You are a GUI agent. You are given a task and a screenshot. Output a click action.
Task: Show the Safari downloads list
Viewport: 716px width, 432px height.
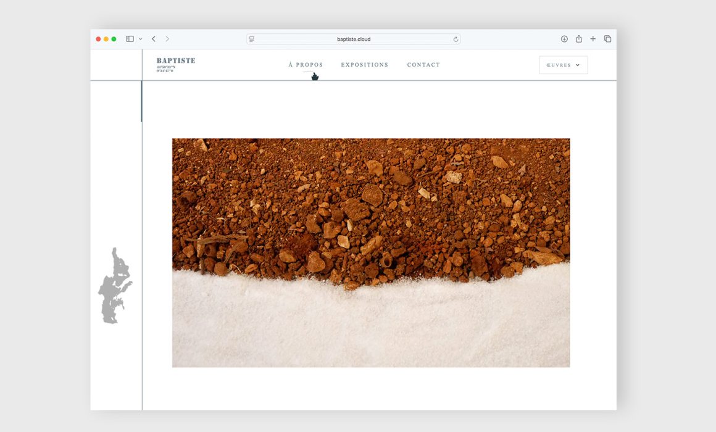[x=564, y=39]
